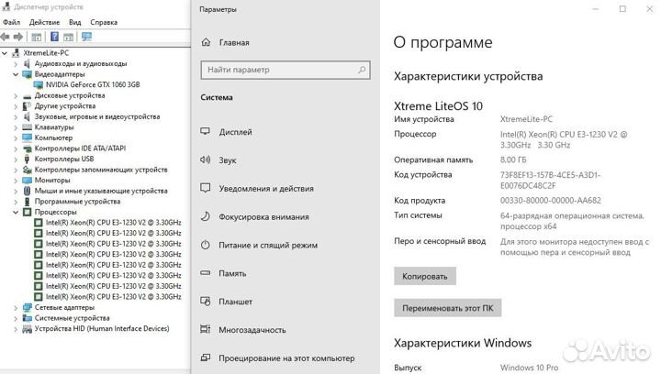Screen dimensions: 661x374
Task: Click the Дисковые устройства category icon
Action: pos(27,96)
